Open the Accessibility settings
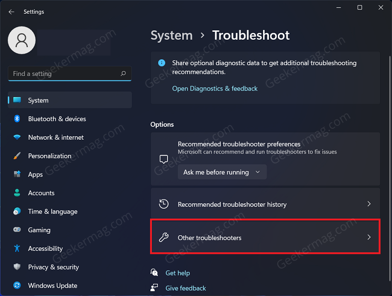Viewport: 392px width, 296px height. point(70,248)
